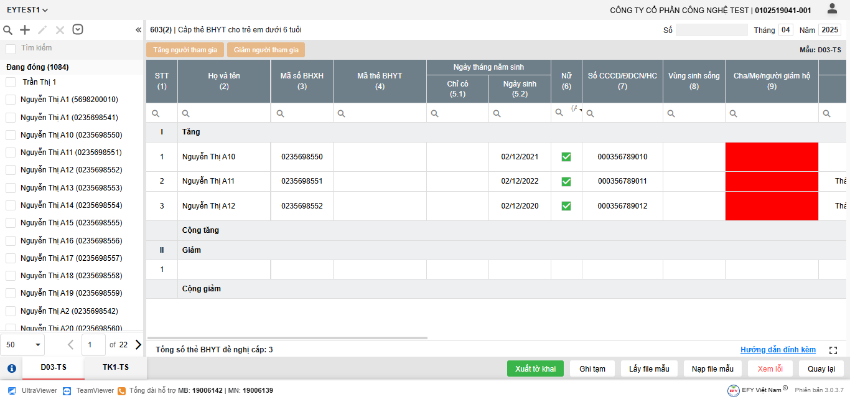Collapse the left sidebar with double-chevron icon
The width and height of the screenshot is (850, 399).
click(138, 30)
